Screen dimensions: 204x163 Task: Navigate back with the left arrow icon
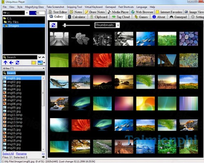point(11,63)
